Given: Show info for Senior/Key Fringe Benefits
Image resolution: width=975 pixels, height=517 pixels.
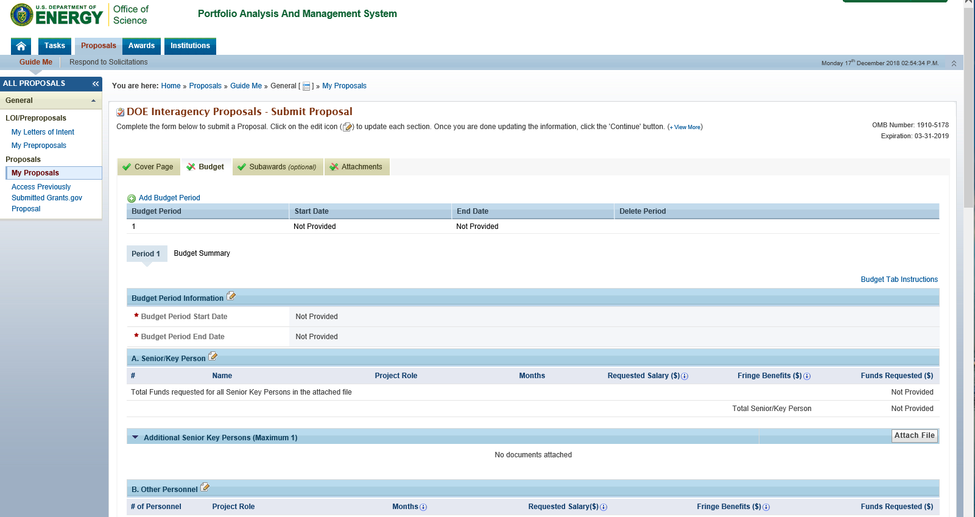Looking at the screenshot, I should (807, 376).
